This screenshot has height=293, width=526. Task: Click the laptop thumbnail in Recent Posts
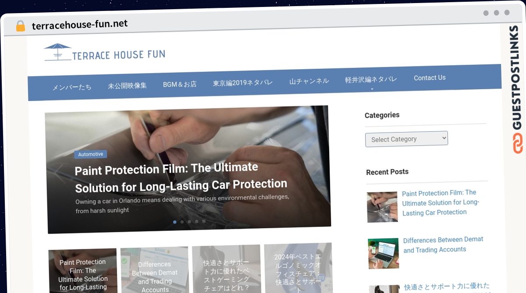point(384,253)
